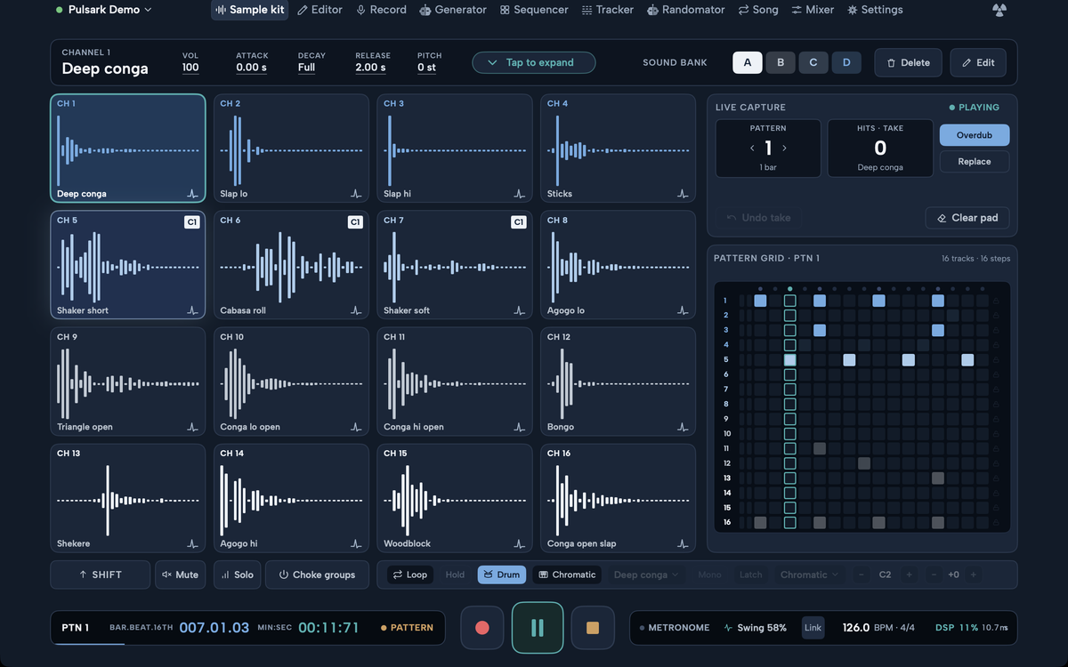Switch to the Editor tab
Viewport: 1068px width, 667px height.
[320, 10]
